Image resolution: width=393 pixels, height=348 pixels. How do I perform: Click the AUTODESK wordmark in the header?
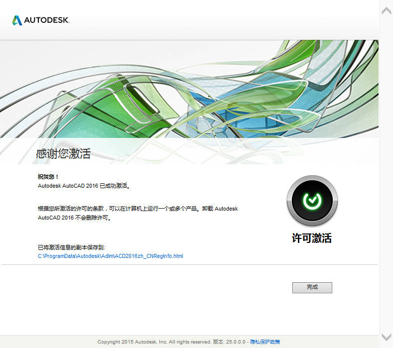[x=47, y=20]
